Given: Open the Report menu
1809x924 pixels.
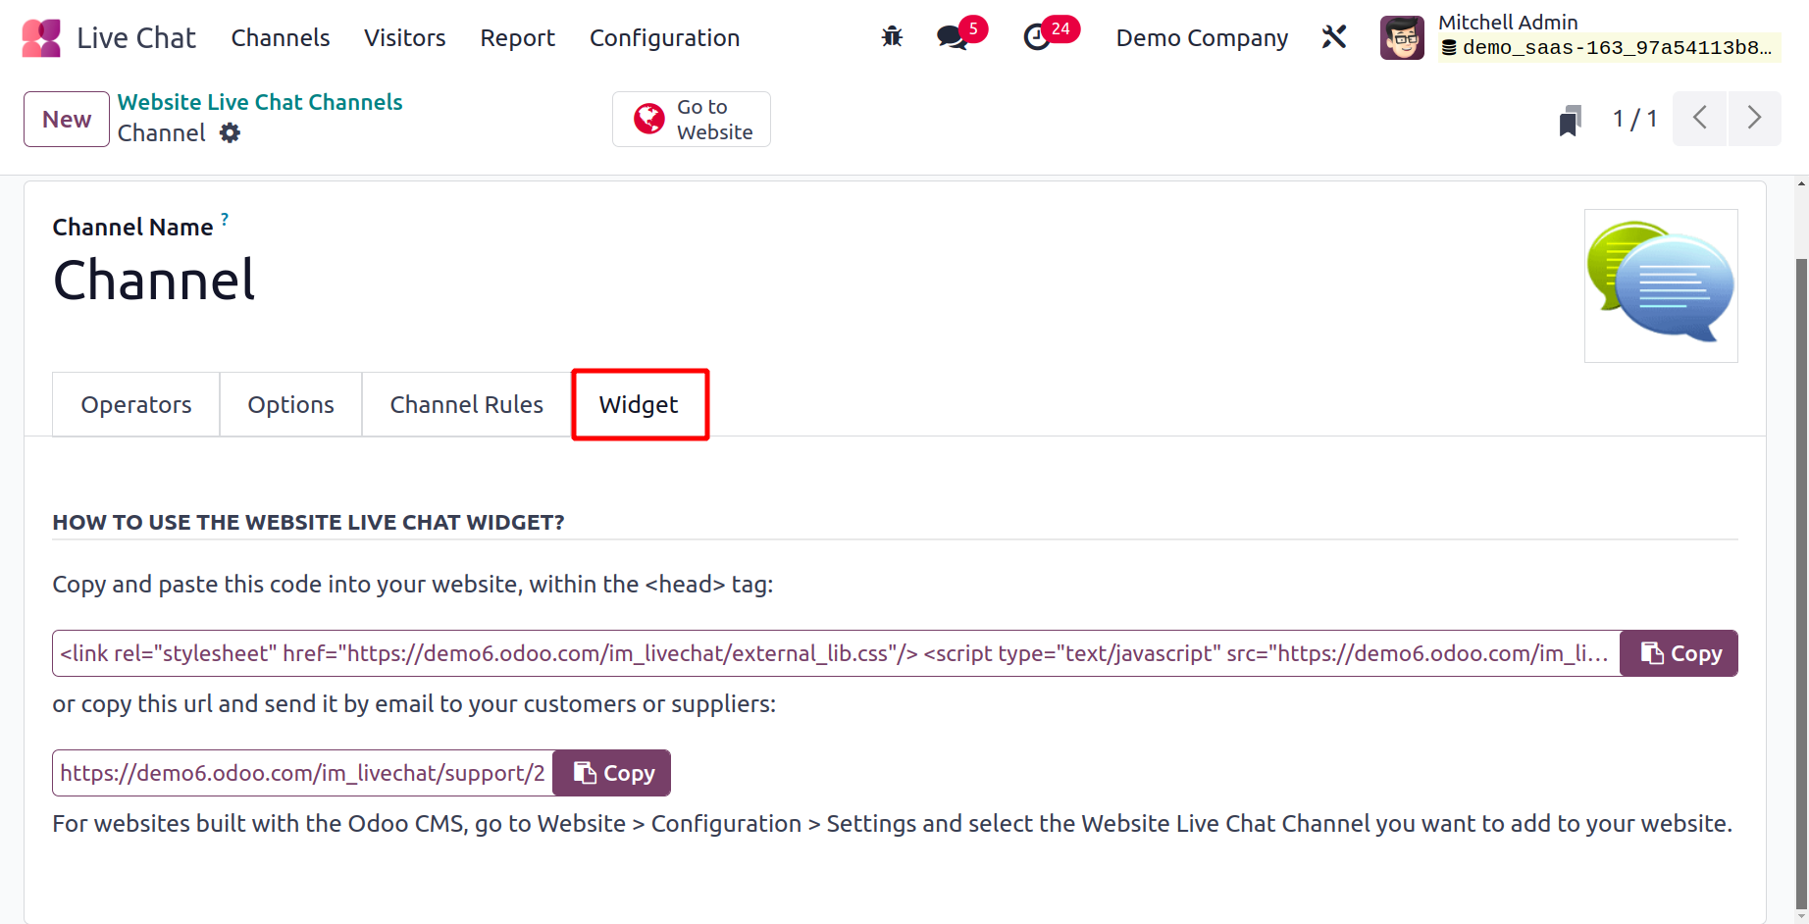Looking at the screenshot, I should 518,38.
